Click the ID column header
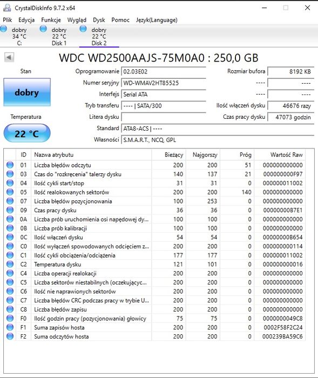This screenshot has width=318, height=378. click(23, 154)
